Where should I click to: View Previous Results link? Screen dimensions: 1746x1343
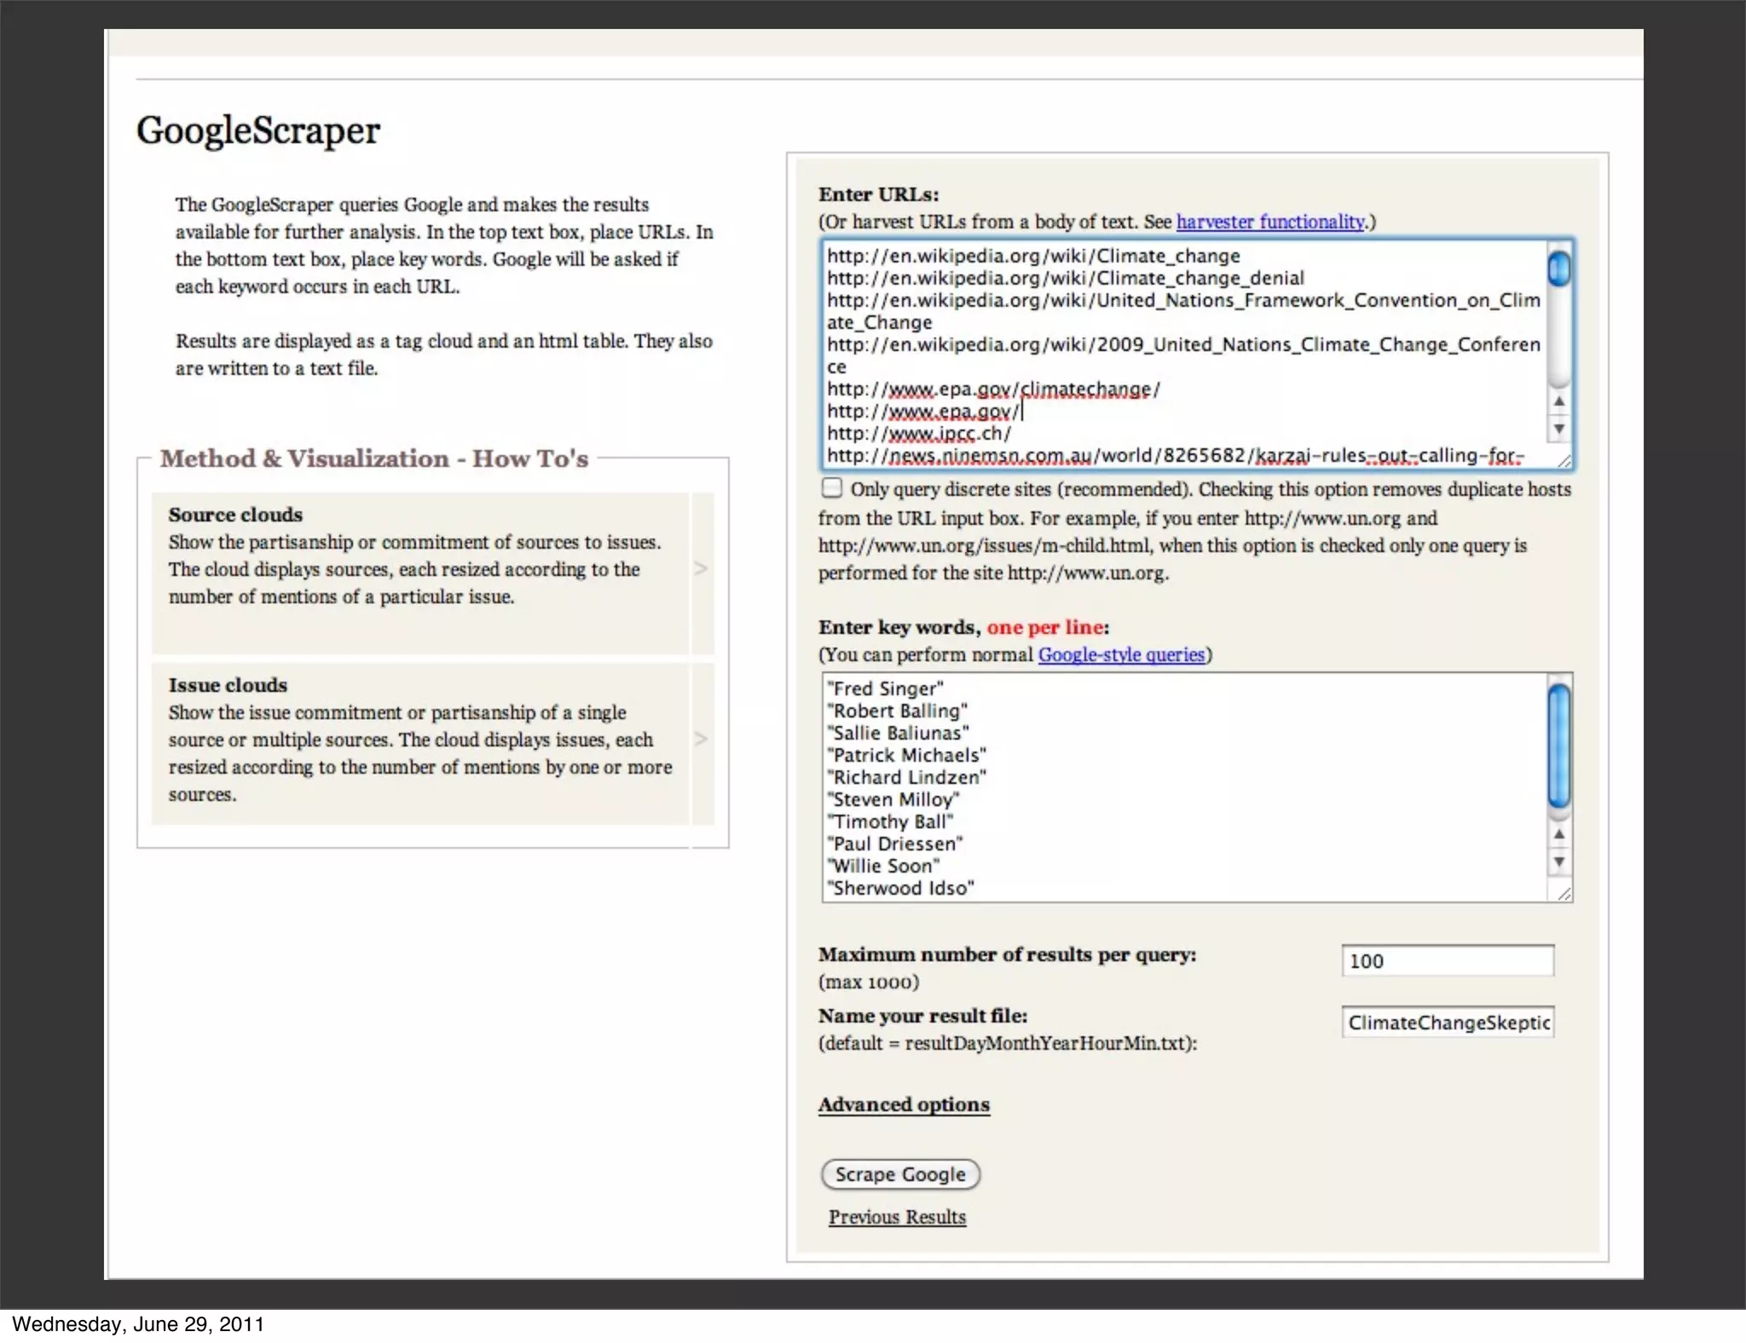tap(897, 1217)
